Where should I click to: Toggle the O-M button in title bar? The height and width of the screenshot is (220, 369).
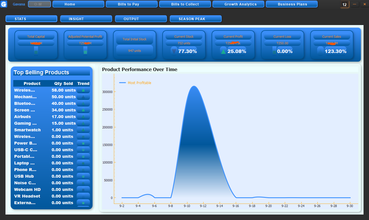[39, 4]
